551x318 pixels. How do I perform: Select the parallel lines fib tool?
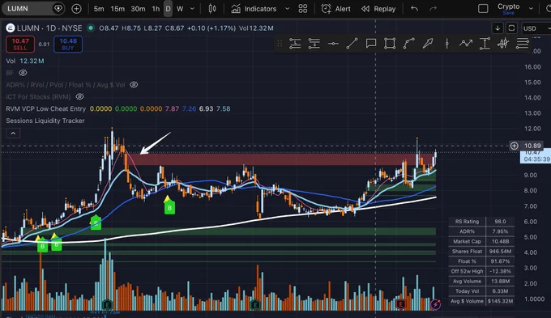point(523,44)
